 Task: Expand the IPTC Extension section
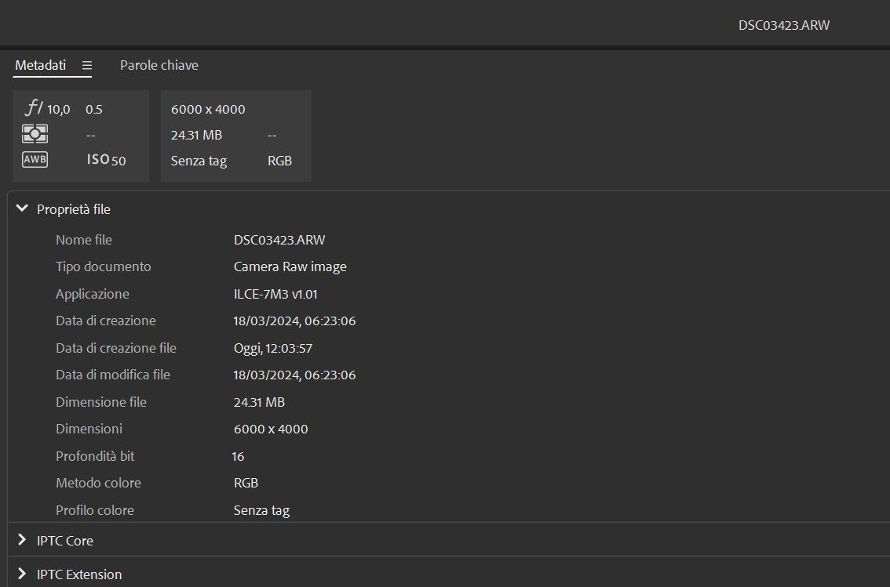click(x=22, y=574)
